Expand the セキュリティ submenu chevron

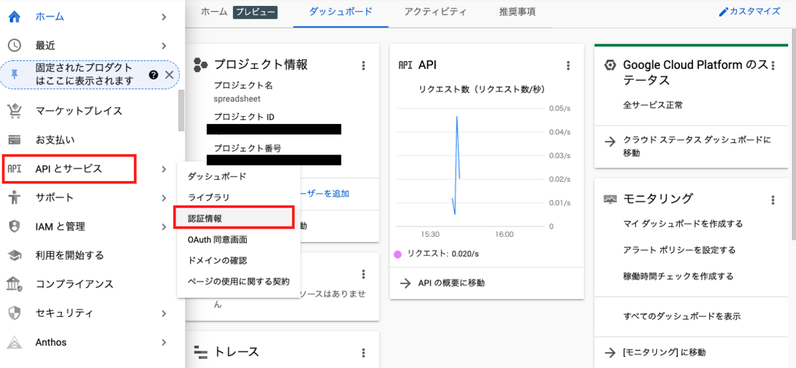164,313
